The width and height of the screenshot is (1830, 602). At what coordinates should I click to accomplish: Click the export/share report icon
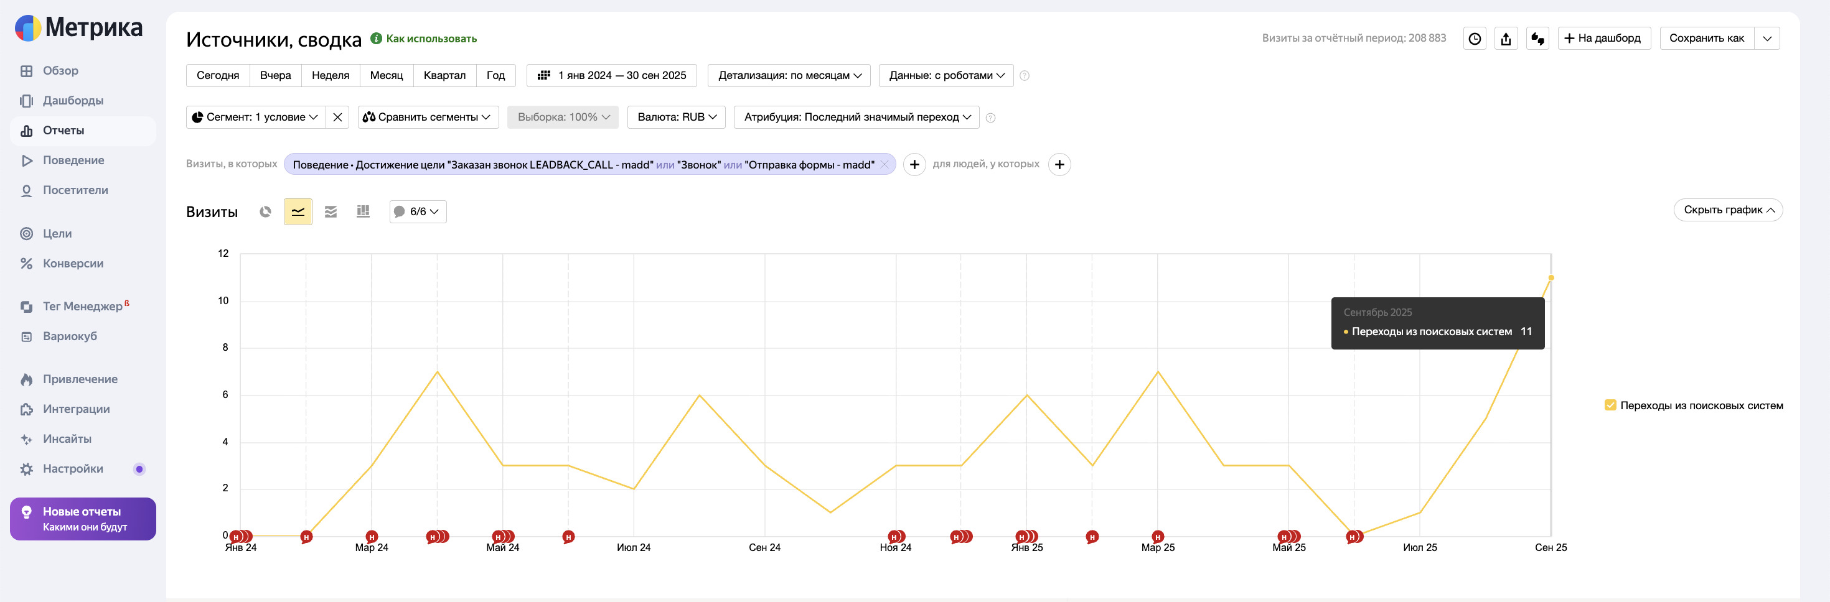(x=1506, y=39)
